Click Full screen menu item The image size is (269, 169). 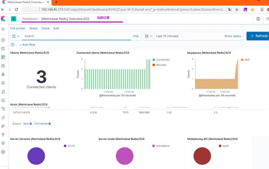click(18, 28)
